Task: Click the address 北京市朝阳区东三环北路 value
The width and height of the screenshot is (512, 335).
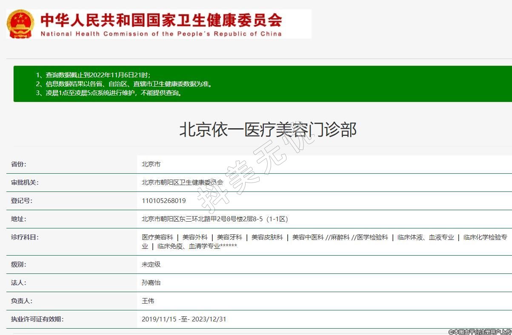Action: tap(215, 219)
